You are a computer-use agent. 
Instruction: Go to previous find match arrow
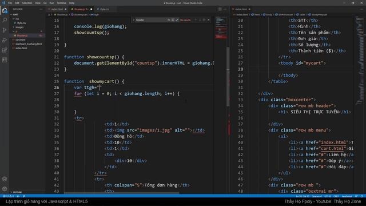196,20
